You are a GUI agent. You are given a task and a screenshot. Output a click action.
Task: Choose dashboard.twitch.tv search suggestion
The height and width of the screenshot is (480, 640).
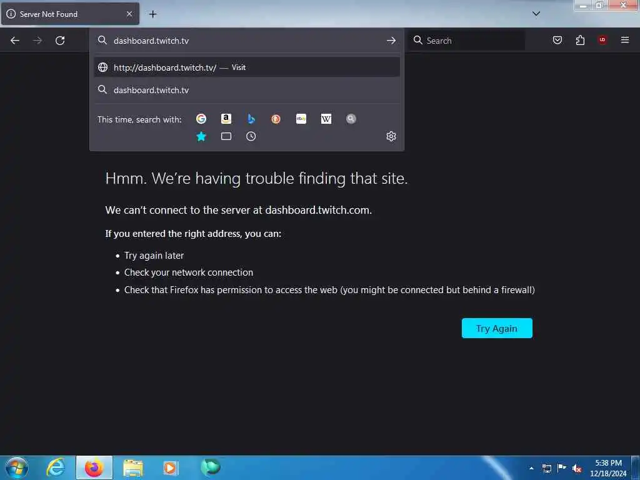tap(246, 90)
